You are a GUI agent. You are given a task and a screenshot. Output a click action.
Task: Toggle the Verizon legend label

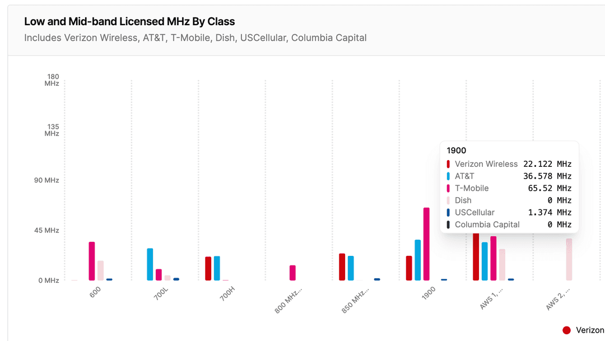[x=590, y=330]
